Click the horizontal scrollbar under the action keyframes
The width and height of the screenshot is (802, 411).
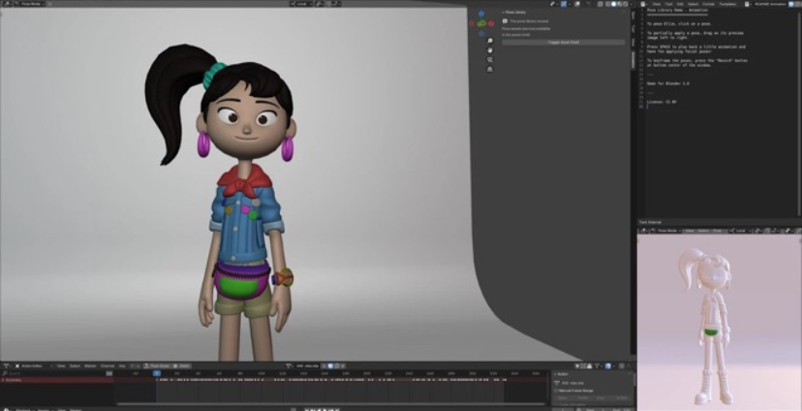pos(331,404)
